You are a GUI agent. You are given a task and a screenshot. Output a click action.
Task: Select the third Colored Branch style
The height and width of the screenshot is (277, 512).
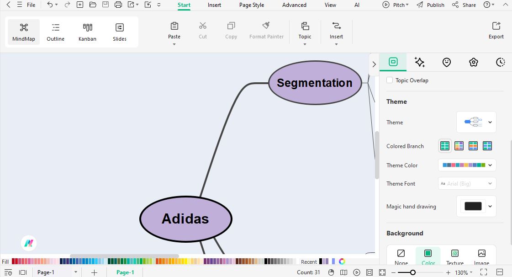point(473,146)
